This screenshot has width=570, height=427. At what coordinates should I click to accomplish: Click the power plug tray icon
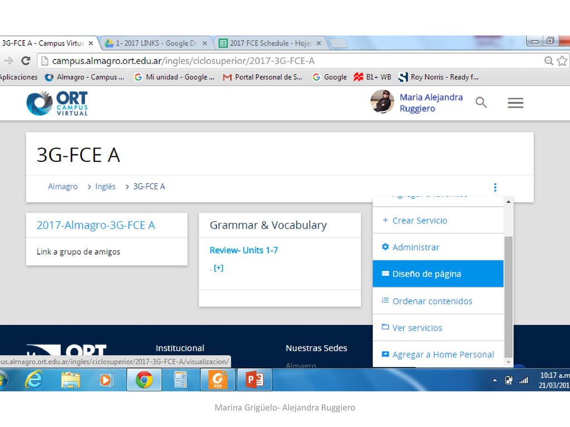coord(509,380)
